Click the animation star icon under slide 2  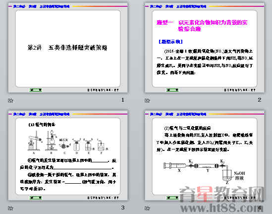click(147, 100)
